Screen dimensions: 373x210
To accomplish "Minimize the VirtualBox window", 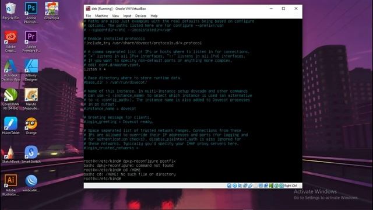I will [x=271, y=9].
